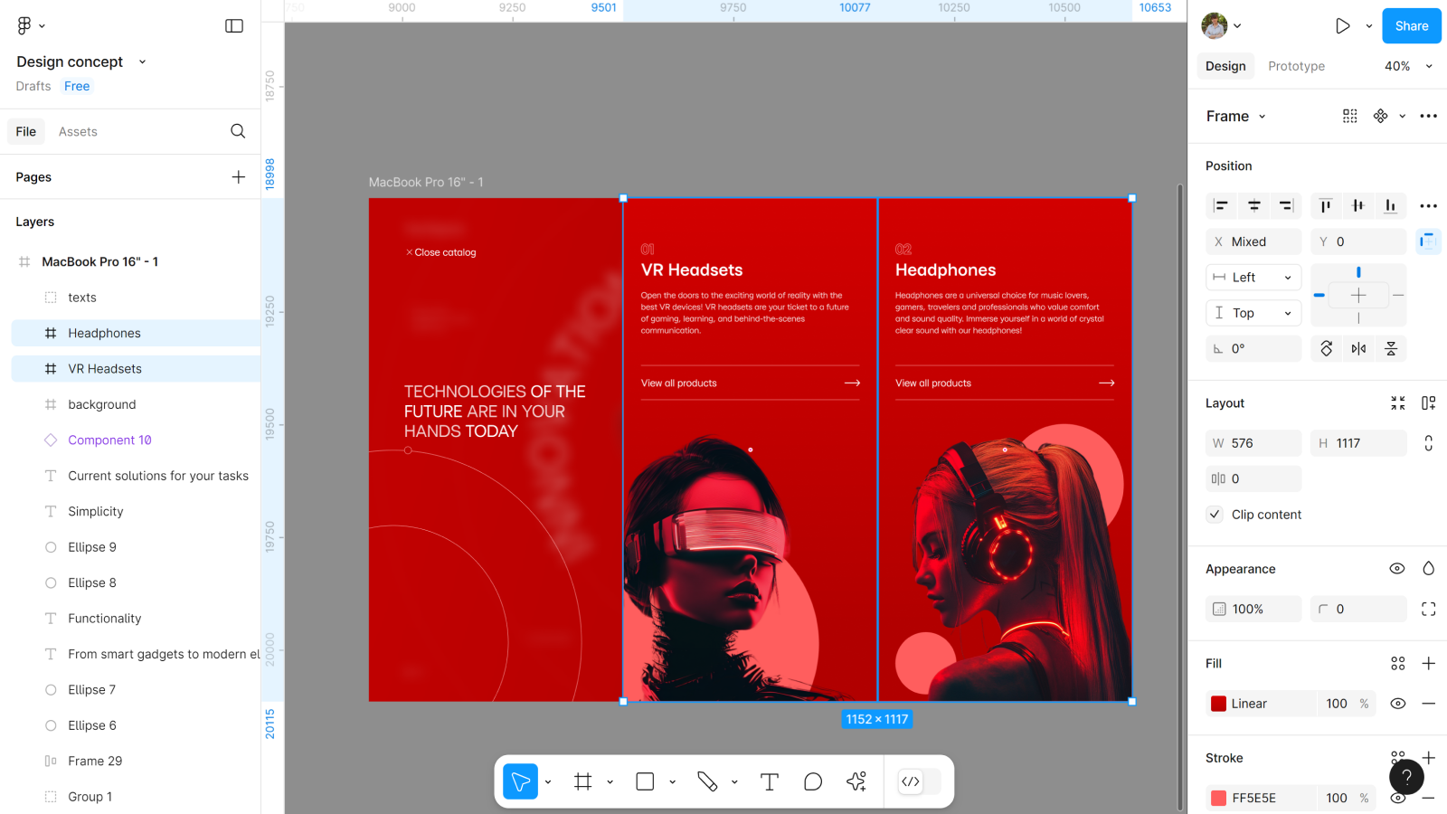Open the Assets tab
1447x814 pixels.
[x=78, y=131]
